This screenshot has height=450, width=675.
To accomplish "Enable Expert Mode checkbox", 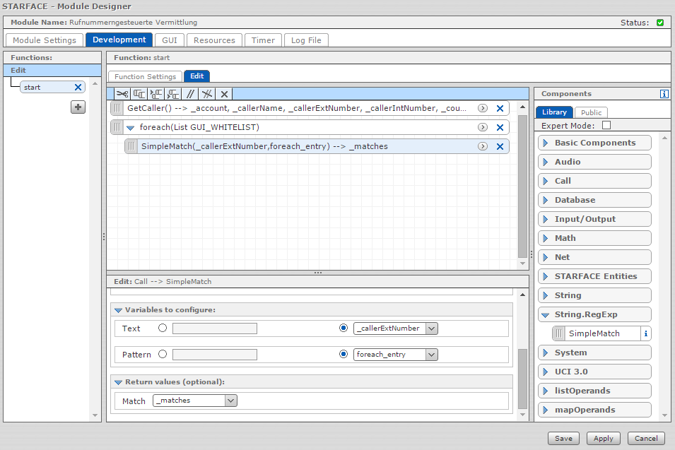I will pyautogui.click(x=606, y=125).
